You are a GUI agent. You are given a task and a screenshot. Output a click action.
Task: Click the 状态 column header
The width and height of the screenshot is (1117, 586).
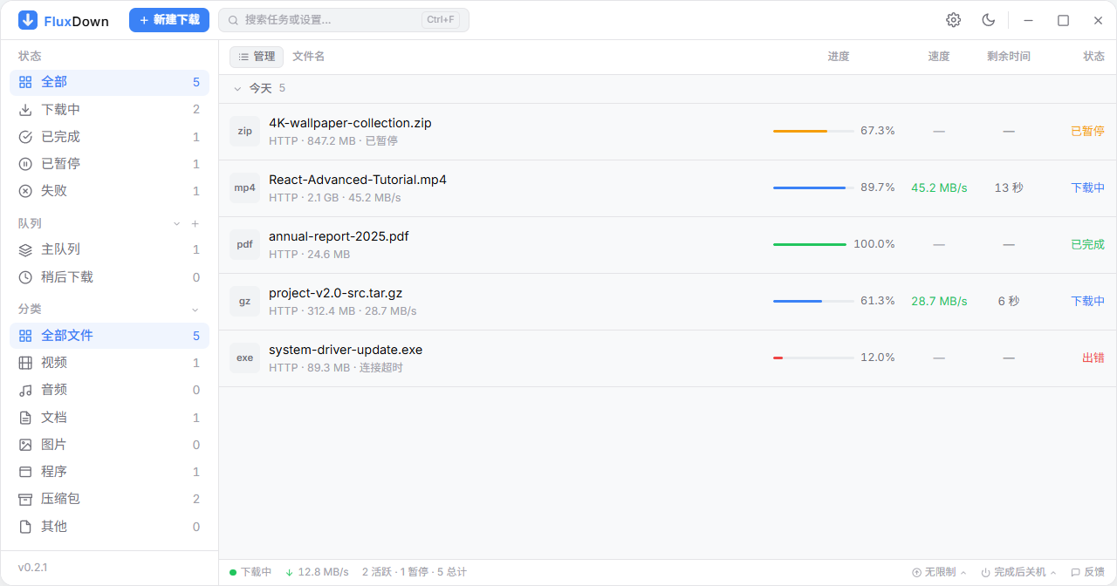tap(1093, 57)
